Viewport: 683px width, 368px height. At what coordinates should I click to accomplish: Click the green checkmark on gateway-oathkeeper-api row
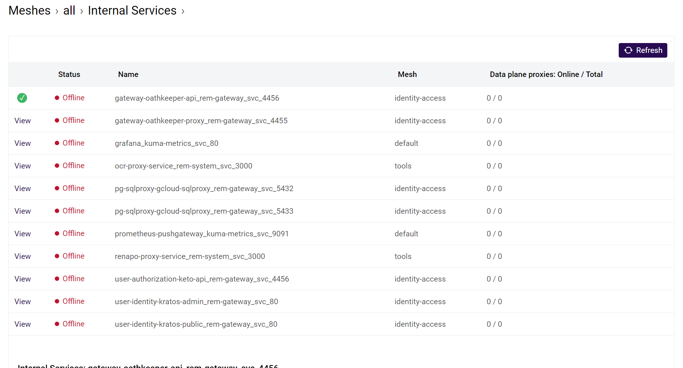click(x=22, y=98)
